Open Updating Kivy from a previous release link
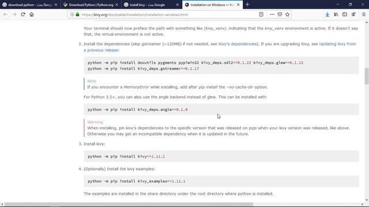The width and height of the screenshot is (369, 207). tap(220, 47)
